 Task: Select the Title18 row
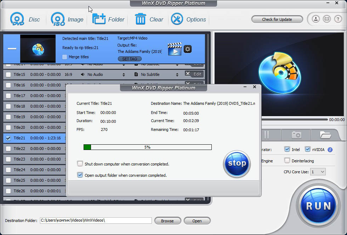point(34,106)
